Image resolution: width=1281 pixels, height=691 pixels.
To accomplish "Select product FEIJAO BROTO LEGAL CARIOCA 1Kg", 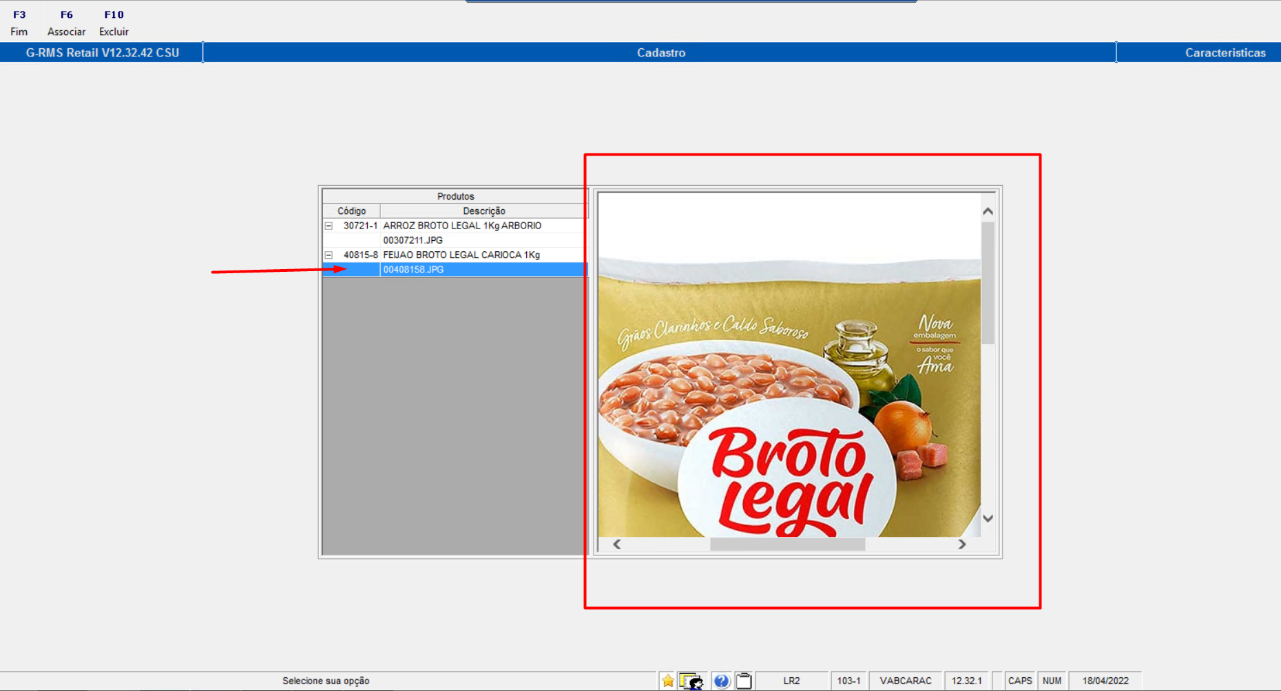I will coord(461,255).
